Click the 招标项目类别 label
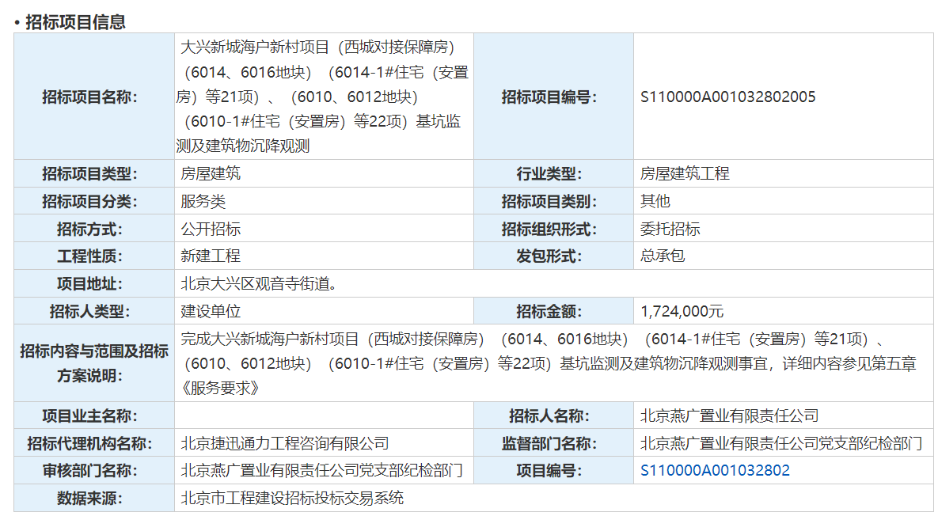The image size is (938, 516). 549,202
